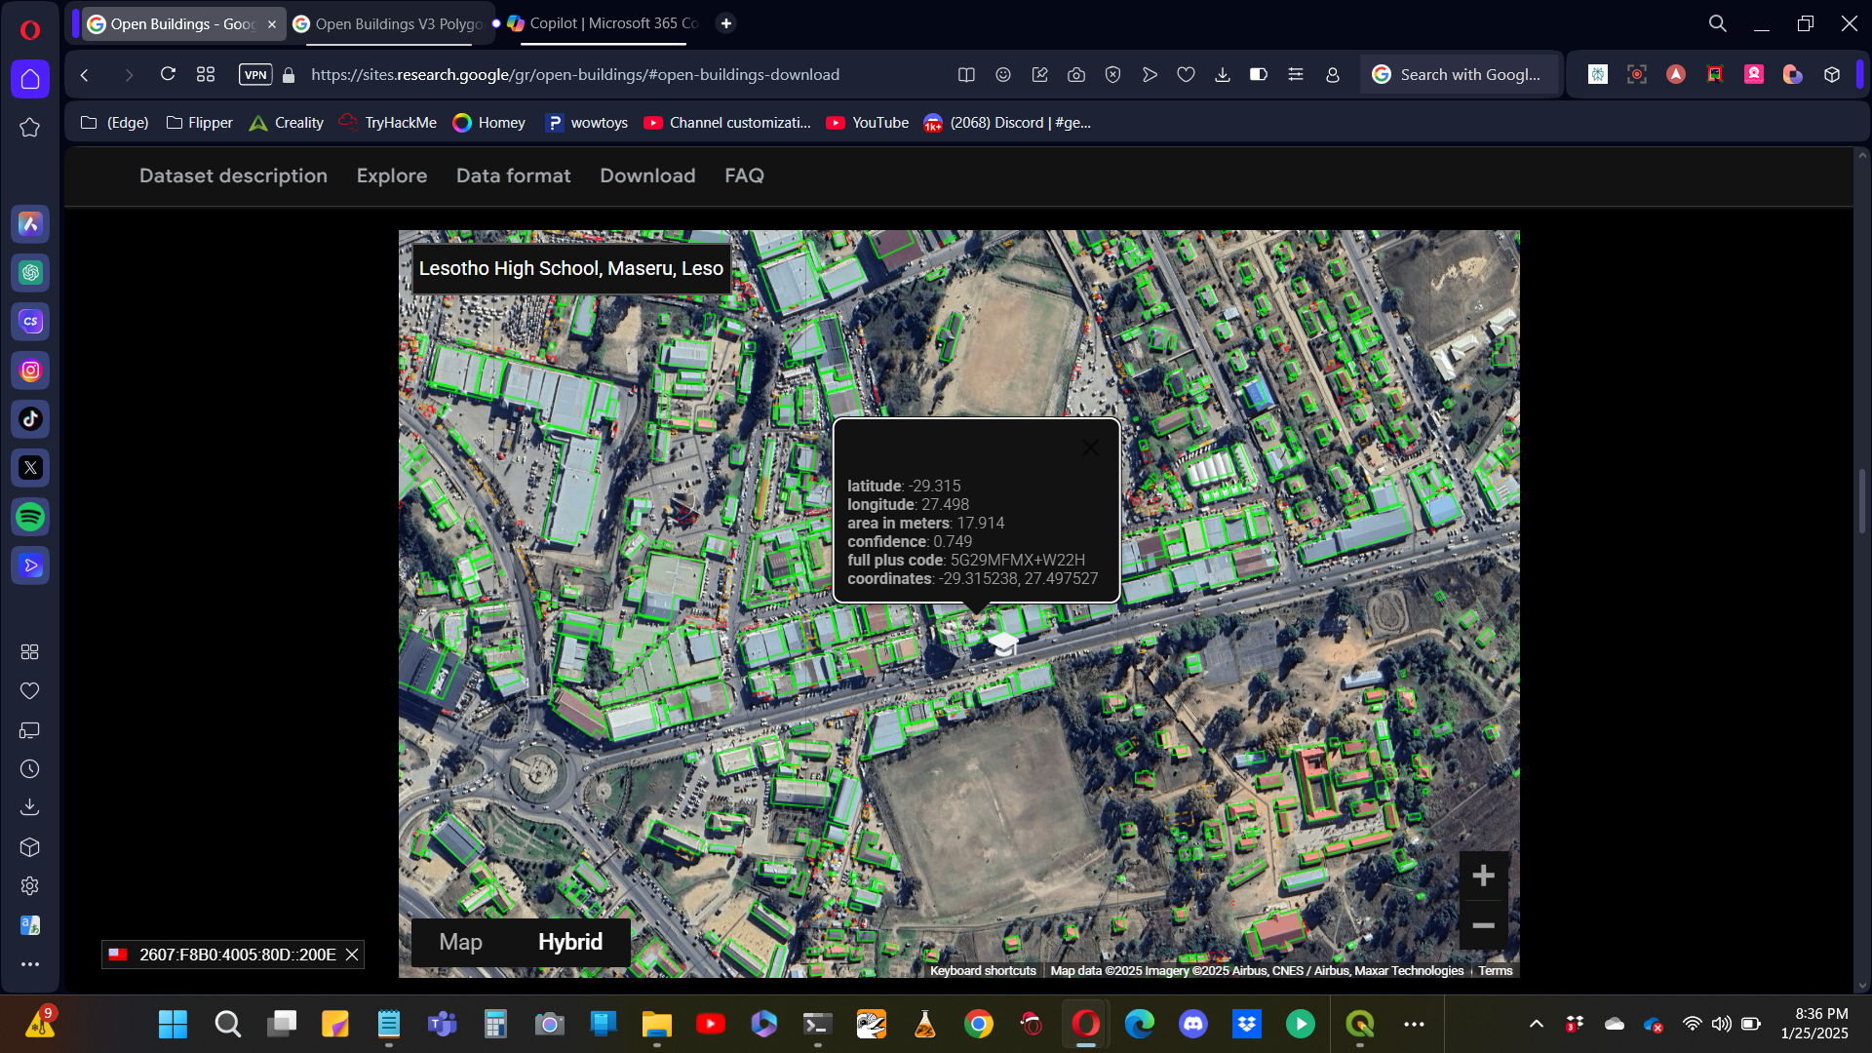
Task: Toggle the VPN badge in address bar
Action: tap(255, 75)
